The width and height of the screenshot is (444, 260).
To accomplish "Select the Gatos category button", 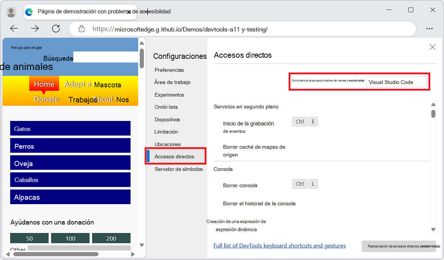I will click(70, 128).
